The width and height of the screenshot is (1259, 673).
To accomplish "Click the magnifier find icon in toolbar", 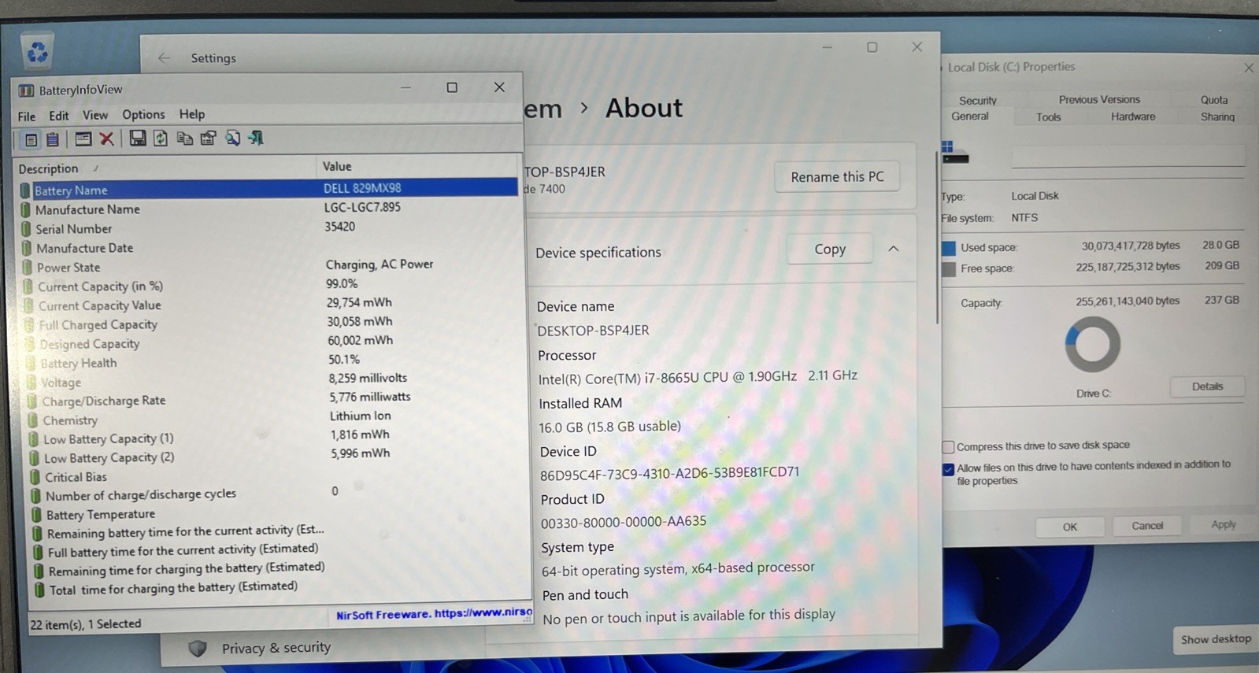I will [232, 139].
